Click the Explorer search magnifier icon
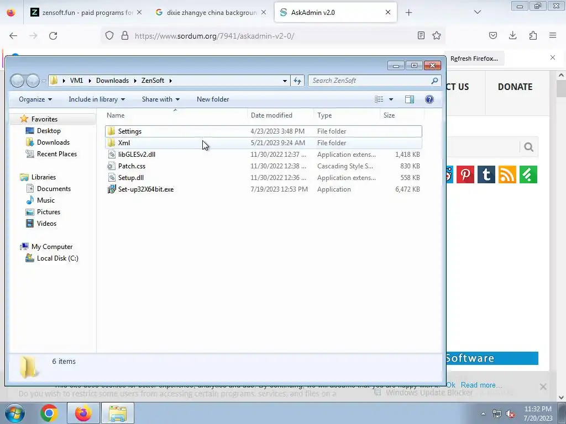The width and height of the screenshot is (566, 424). point(434,81)
